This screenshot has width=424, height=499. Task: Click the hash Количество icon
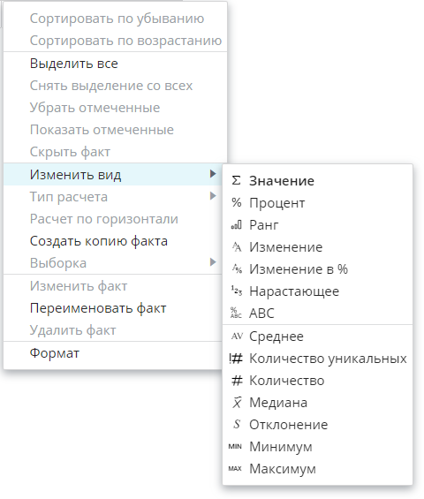237,381
